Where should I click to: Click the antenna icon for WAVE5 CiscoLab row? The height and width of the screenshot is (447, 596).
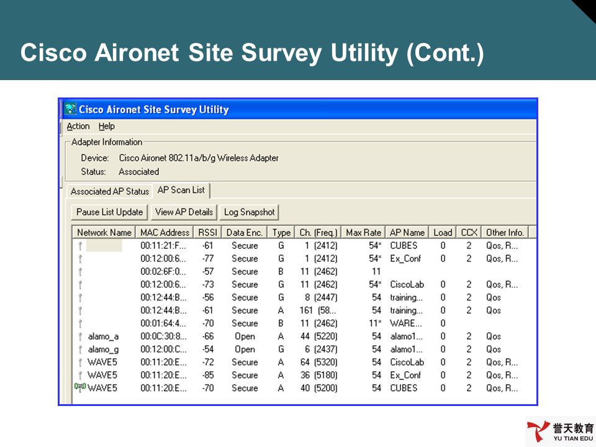80,362
